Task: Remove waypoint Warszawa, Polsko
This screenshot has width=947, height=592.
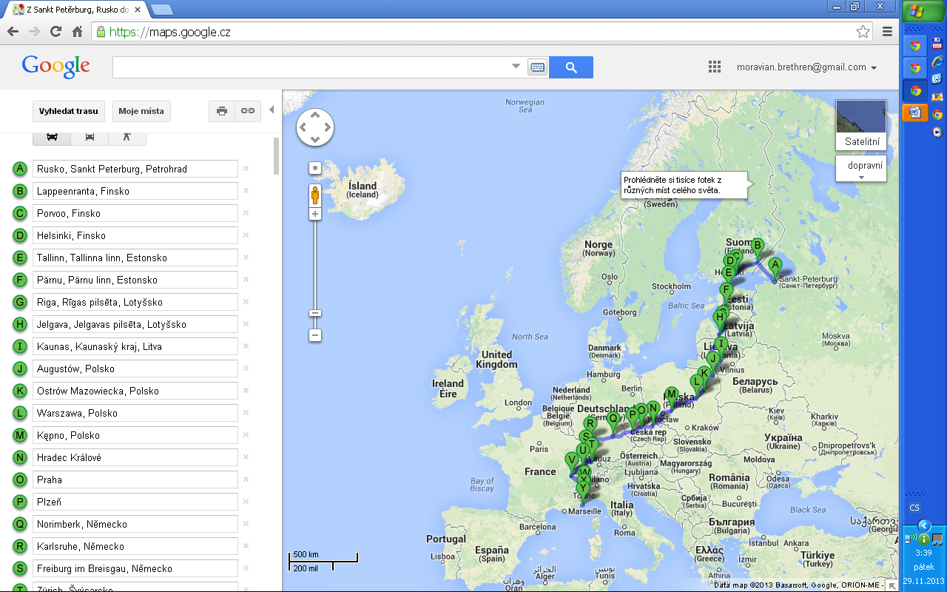Action: [x=246, y=413]
